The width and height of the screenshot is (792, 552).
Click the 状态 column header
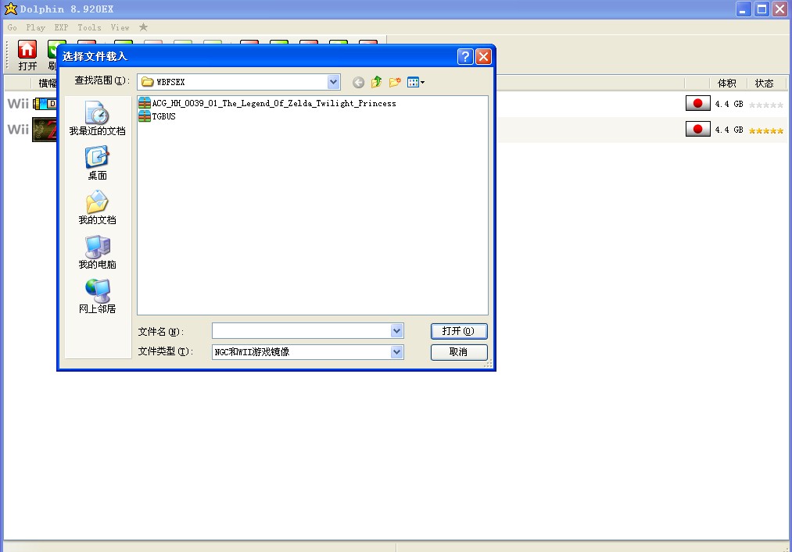click(764, 84)
